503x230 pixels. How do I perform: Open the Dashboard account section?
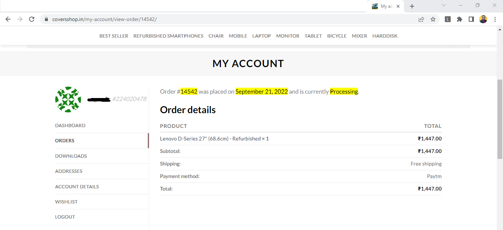70,125
